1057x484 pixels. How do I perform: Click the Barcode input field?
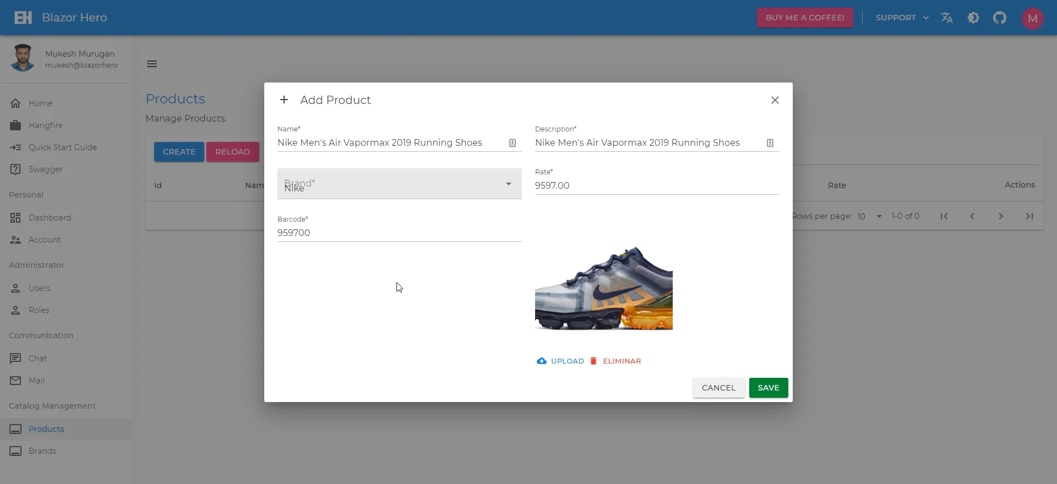tap(399, 233)
